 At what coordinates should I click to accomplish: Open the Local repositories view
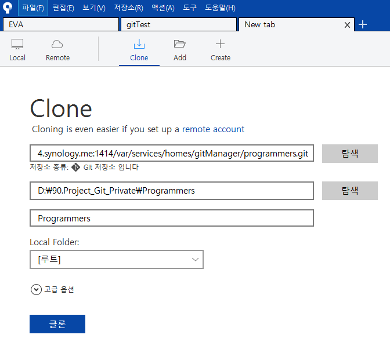[x=17, y=50]
